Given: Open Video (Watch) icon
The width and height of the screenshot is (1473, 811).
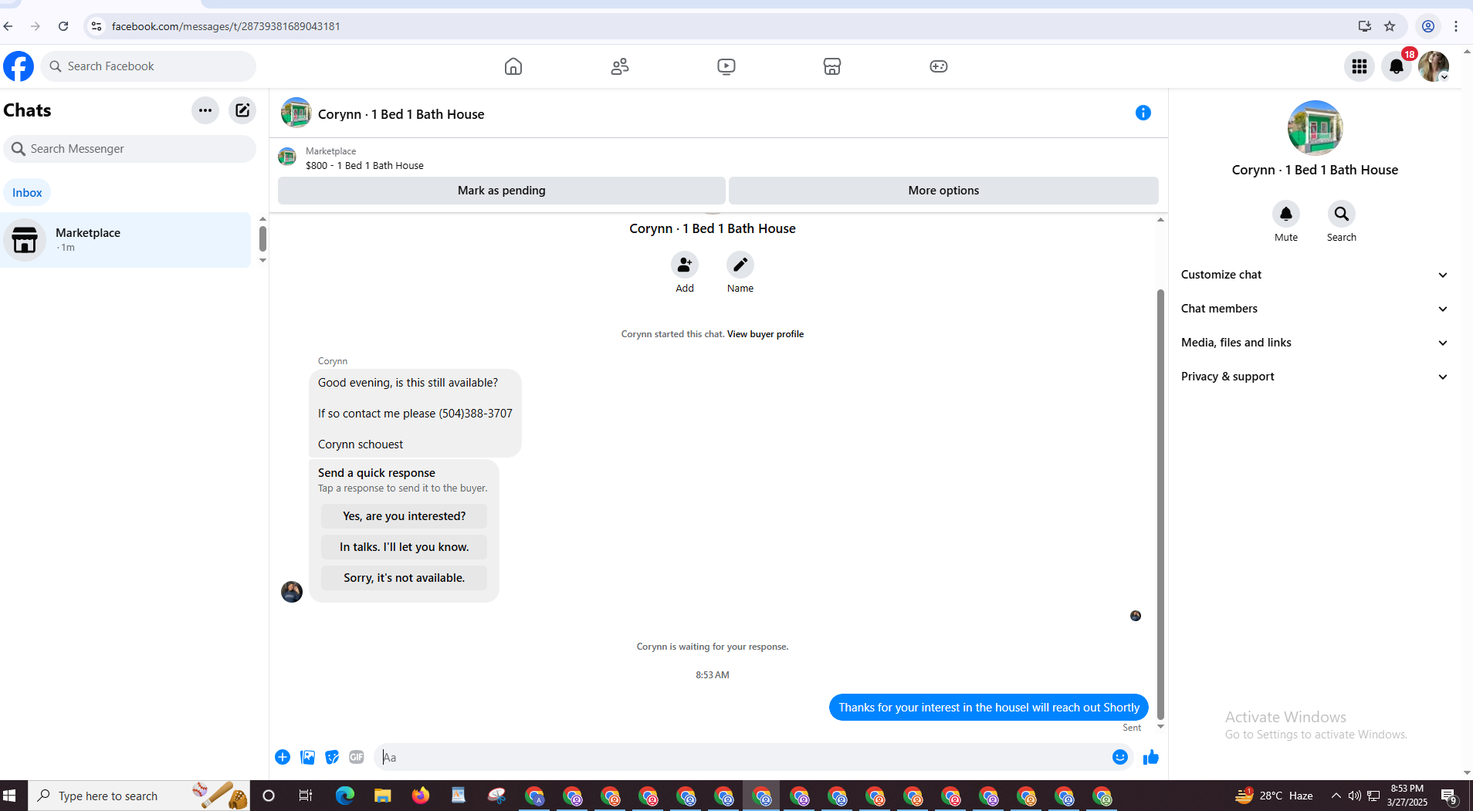Looking at the screenshot, I should (x=726, y=66).
